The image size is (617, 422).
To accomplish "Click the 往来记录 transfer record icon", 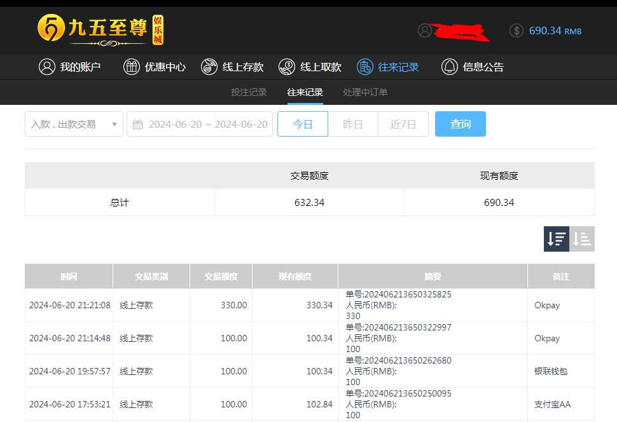I will coord(364,66).
